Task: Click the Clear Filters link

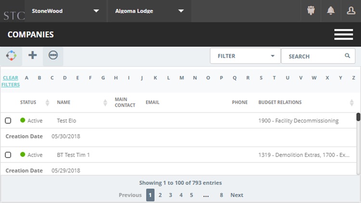Action: 11,81
